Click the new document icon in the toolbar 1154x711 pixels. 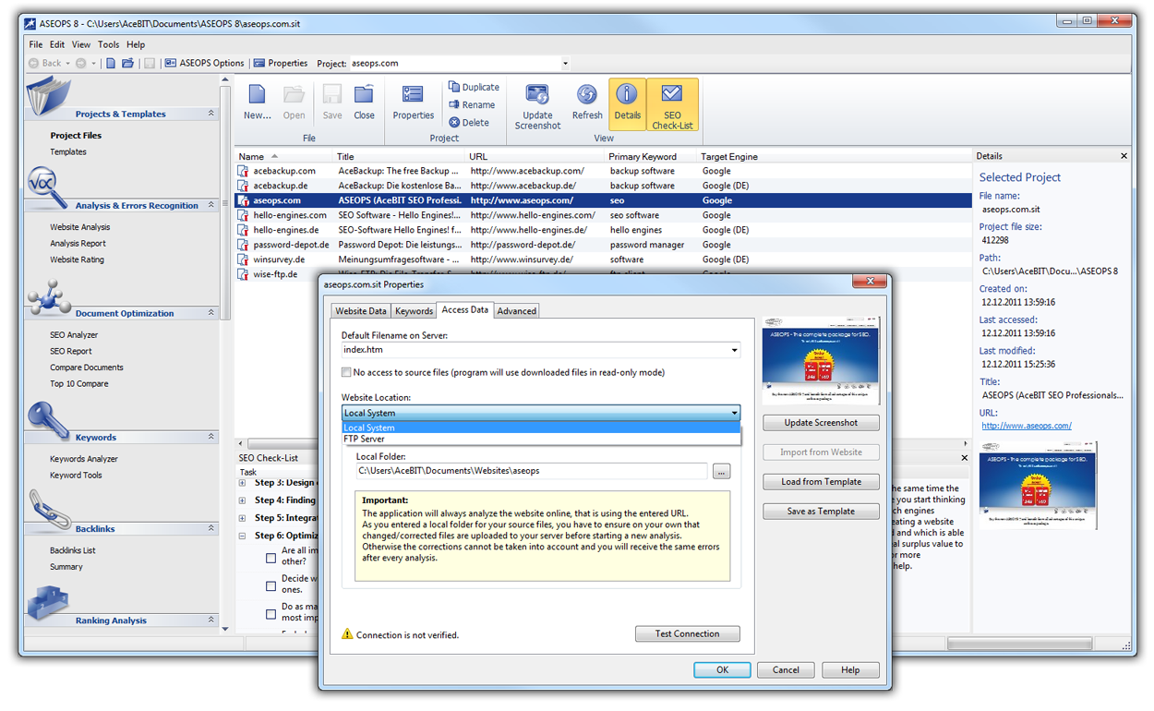coord(111,63)
